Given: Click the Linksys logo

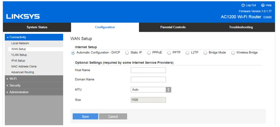Looking at the screenshot, I should 23,16.
